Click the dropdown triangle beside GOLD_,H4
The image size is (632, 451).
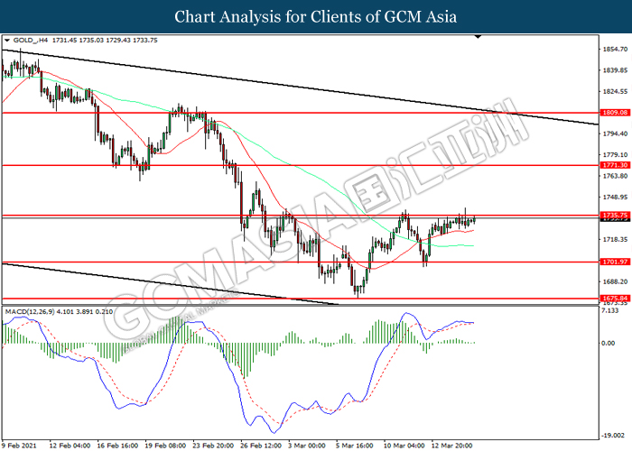click(x=7, y=41)
